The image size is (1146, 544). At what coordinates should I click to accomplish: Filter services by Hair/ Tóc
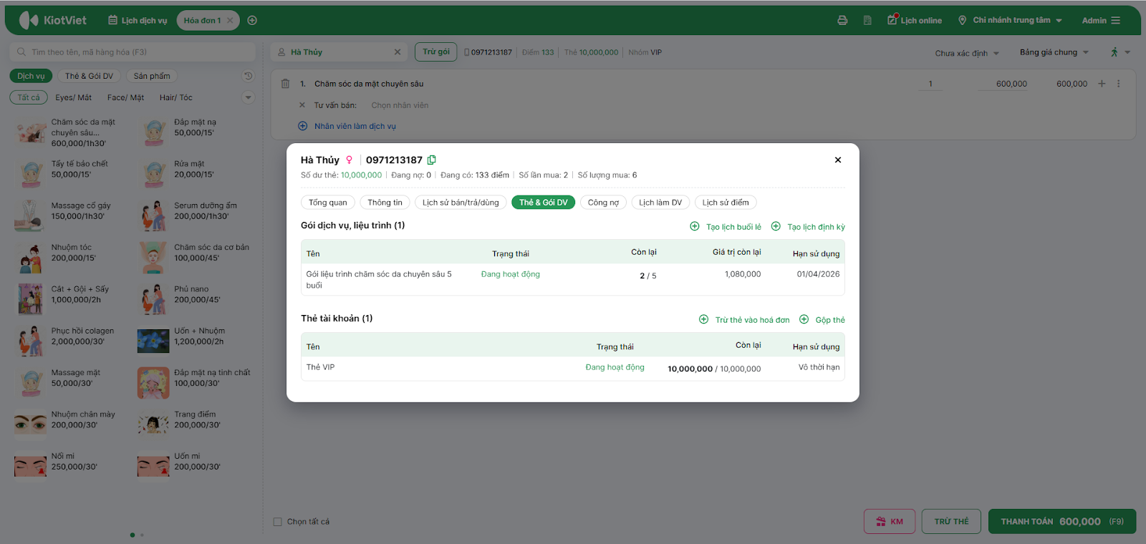[176, 97]
